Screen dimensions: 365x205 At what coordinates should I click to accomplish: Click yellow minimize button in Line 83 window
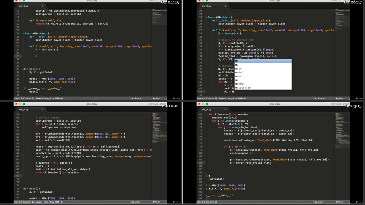(203, 104)
